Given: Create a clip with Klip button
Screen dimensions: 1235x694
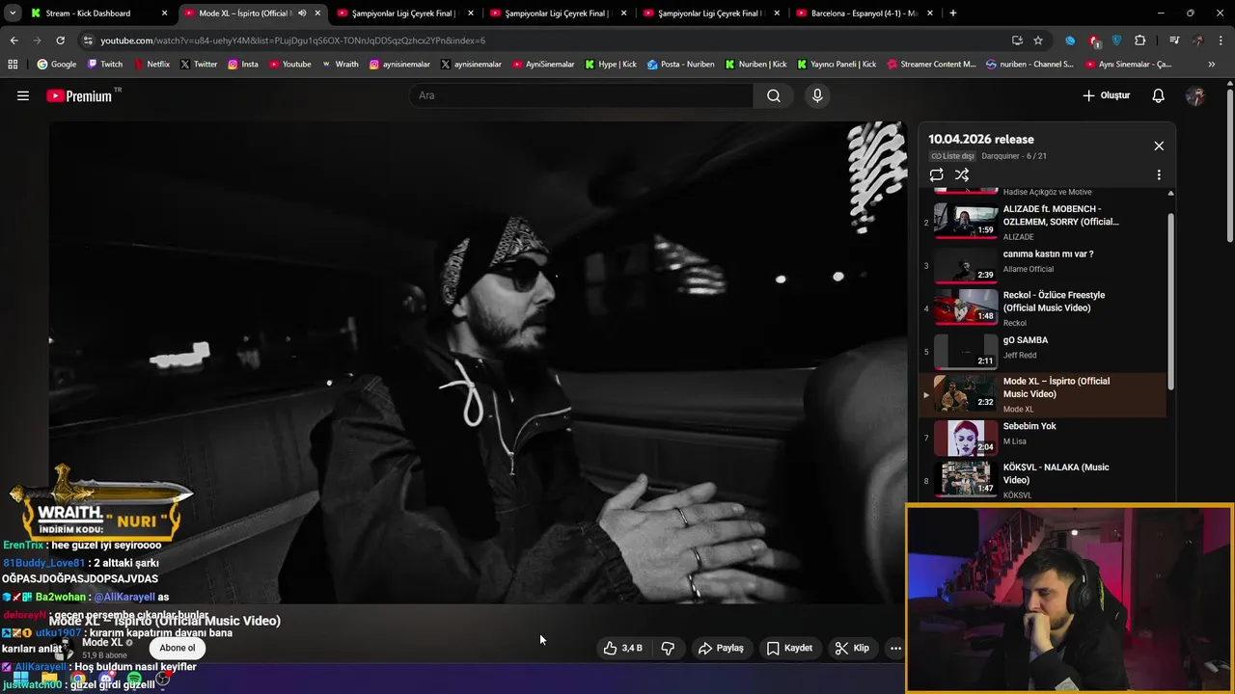Looking at the screenshot, I should click(852, 648).
